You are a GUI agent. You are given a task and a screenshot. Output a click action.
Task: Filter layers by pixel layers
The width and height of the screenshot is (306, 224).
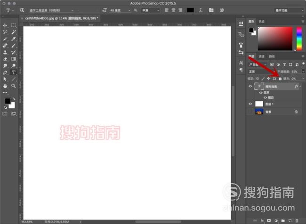272,64
